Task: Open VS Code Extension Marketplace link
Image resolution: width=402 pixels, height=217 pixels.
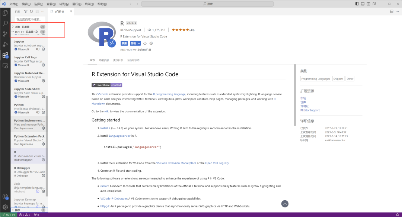Action: pos(176,163)
